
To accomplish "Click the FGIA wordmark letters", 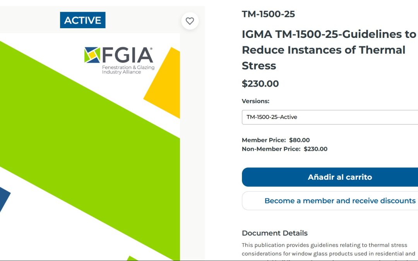I will [127, 55].
